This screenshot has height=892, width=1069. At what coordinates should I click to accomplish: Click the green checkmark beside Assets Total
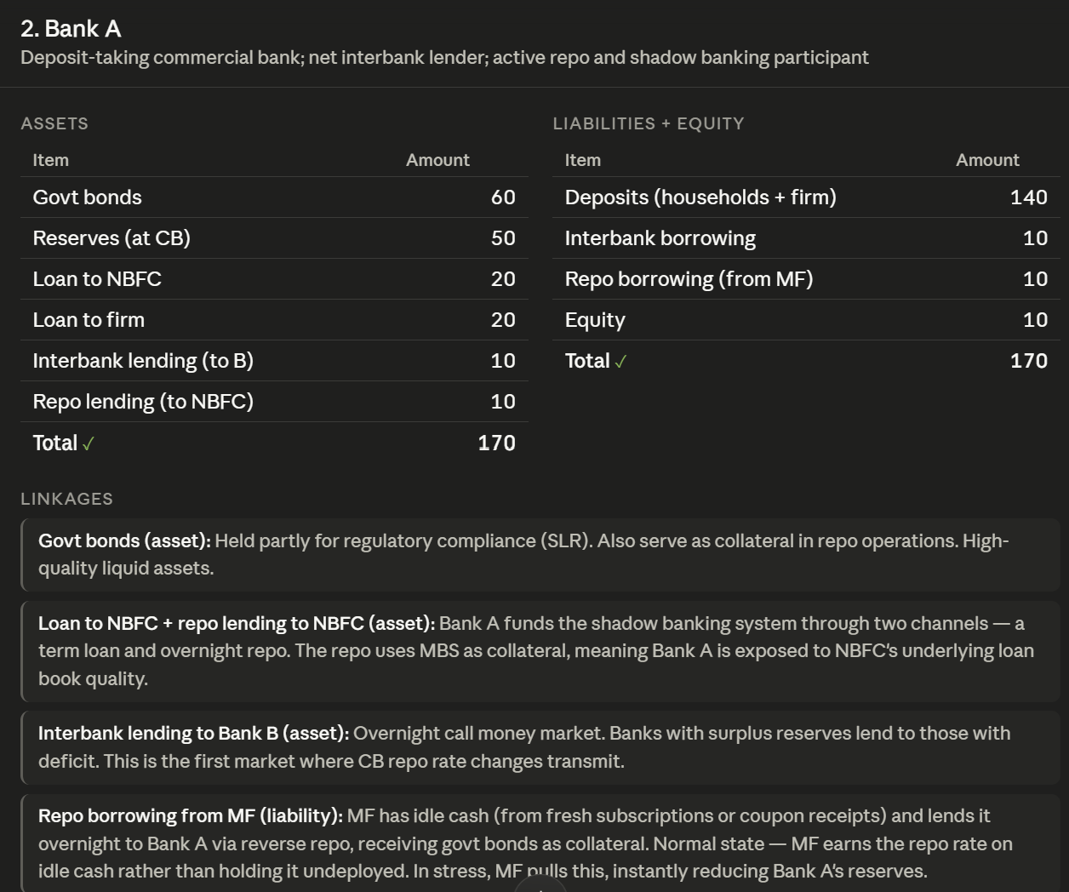(89, 444)
